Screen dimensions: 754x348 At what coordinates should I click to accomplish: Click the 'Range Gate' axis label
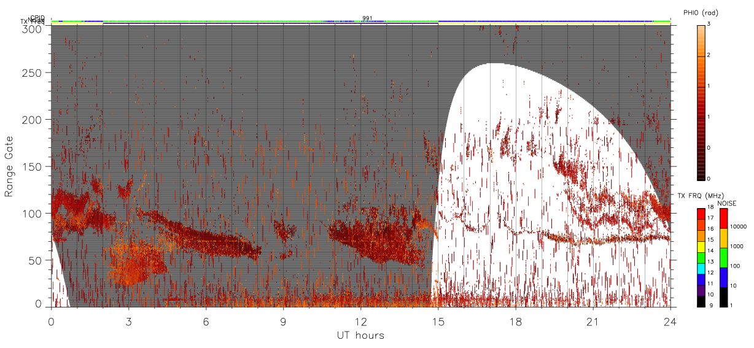tap(9, 167)
